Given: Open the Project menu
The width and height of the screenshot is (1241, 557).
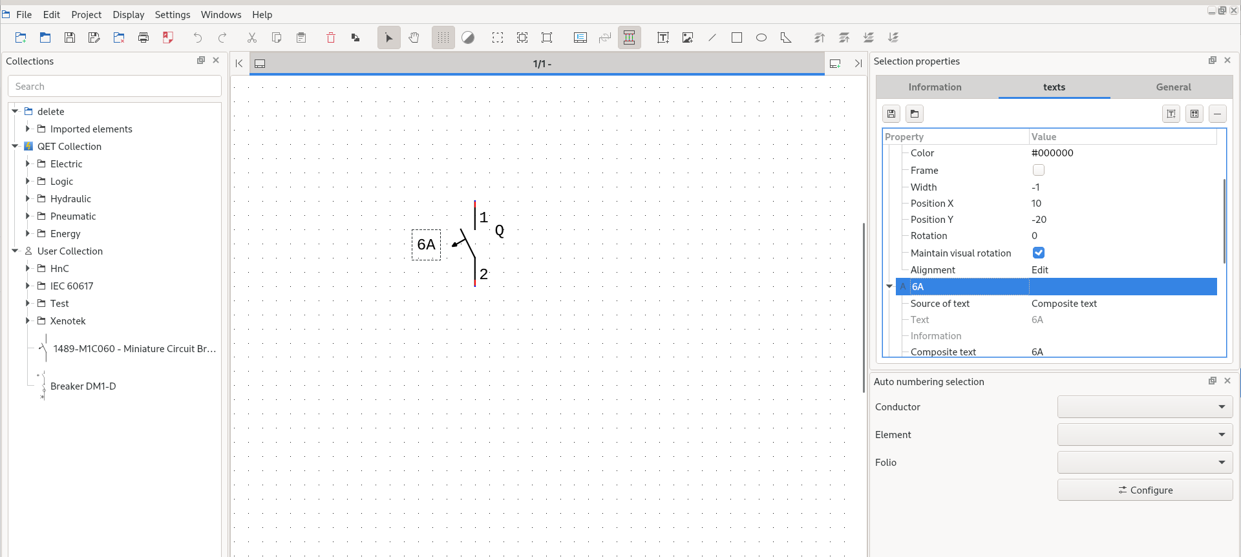Looking at the screenshot, I should click(x=86, y=14).
